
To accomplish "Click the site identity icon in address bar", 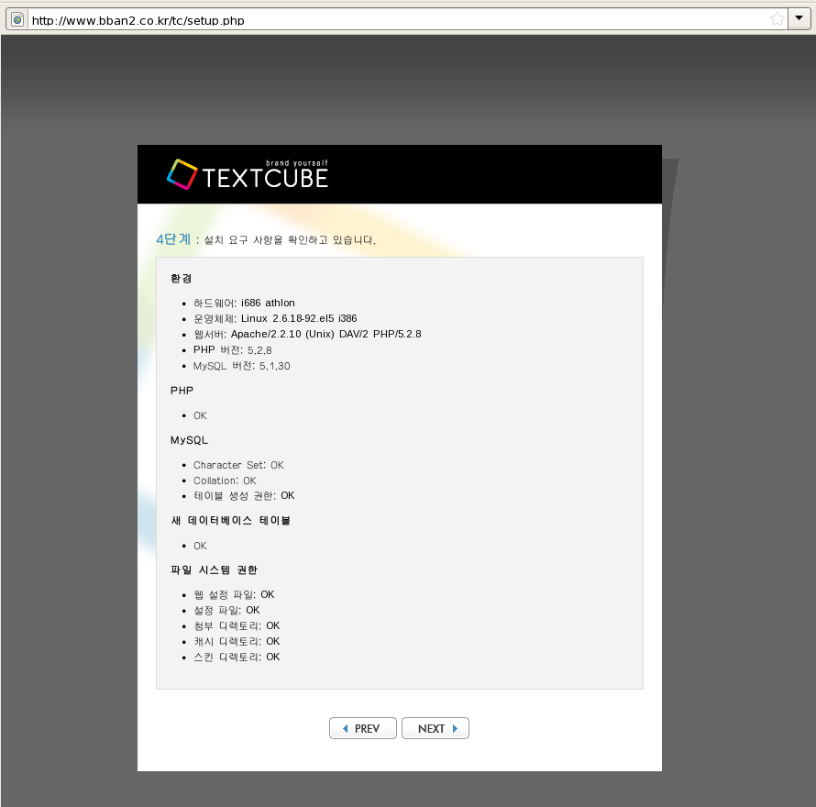I will (17, 20).
